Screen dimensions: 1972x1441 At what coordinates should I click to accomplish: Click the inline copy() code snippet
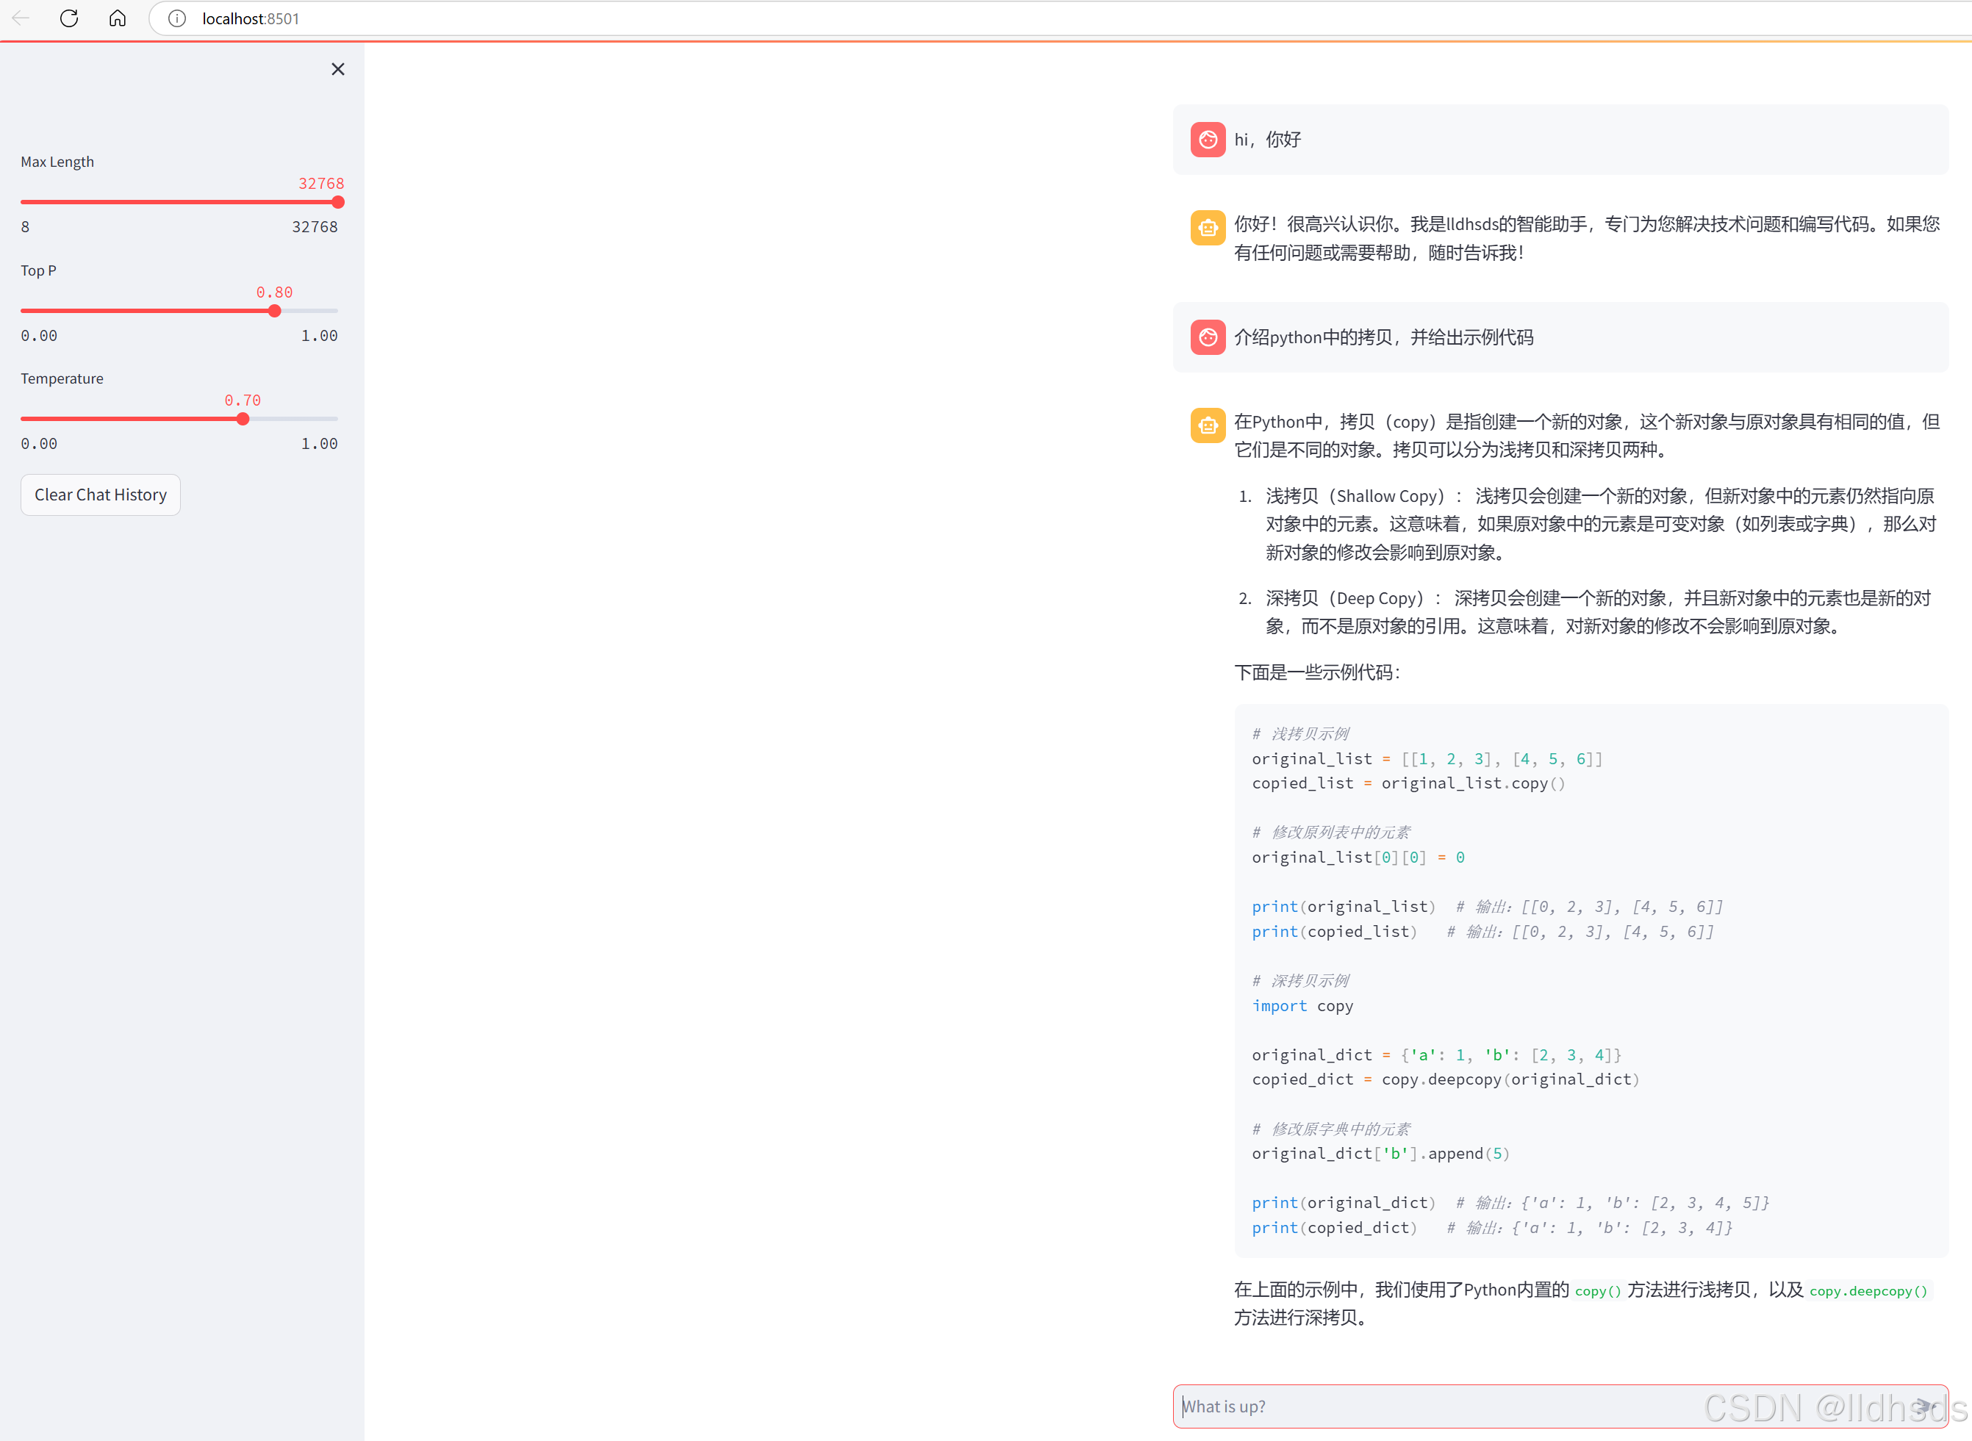click(x=1597, y=1291)
